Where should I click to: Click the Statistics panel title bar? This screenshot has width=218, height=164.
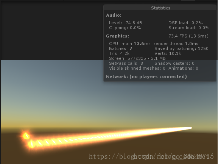pyautogui.click(x=160, y=8)
